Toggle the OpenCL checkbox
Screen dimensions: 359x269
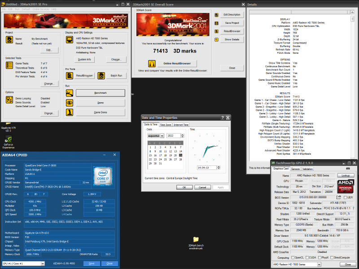click(293, 257)
